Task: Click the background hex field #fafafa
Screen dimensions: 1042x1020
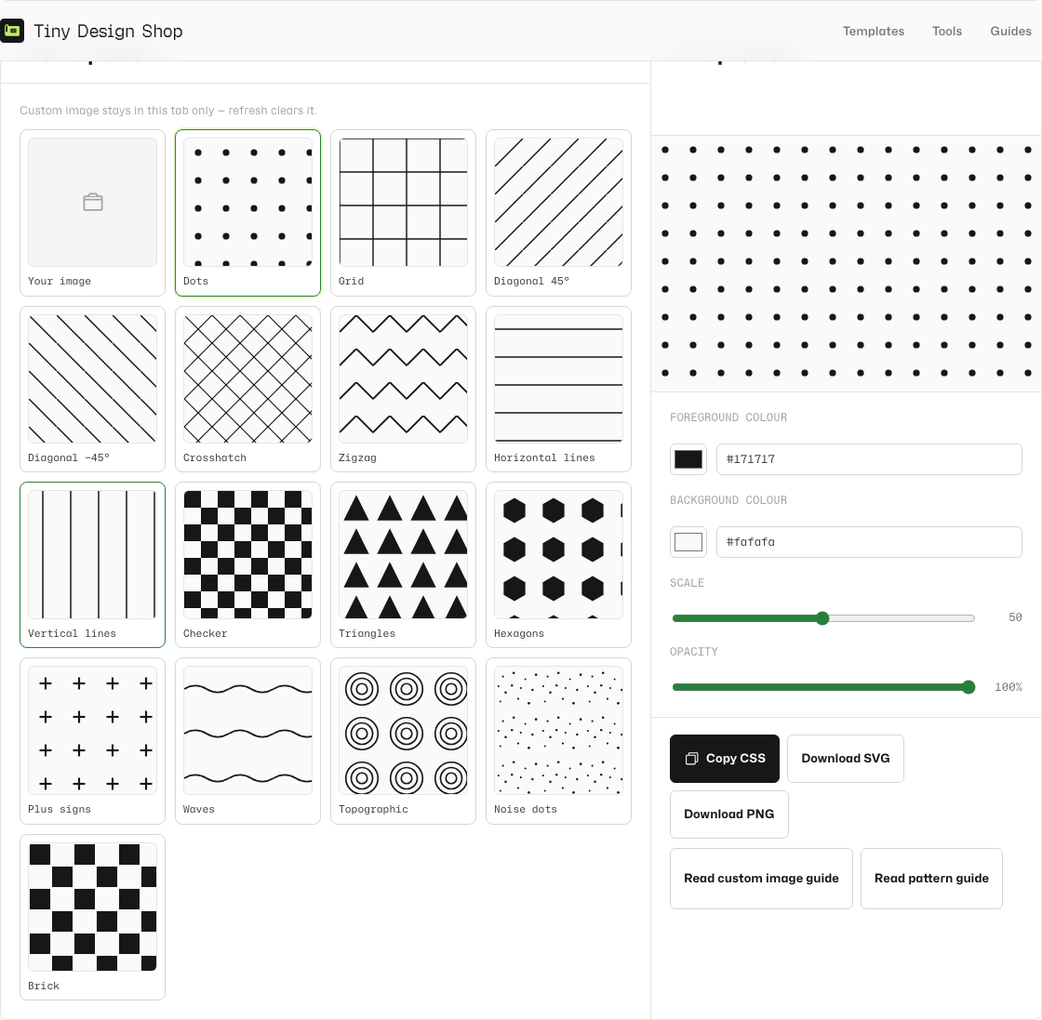Action: click(869, 542)
